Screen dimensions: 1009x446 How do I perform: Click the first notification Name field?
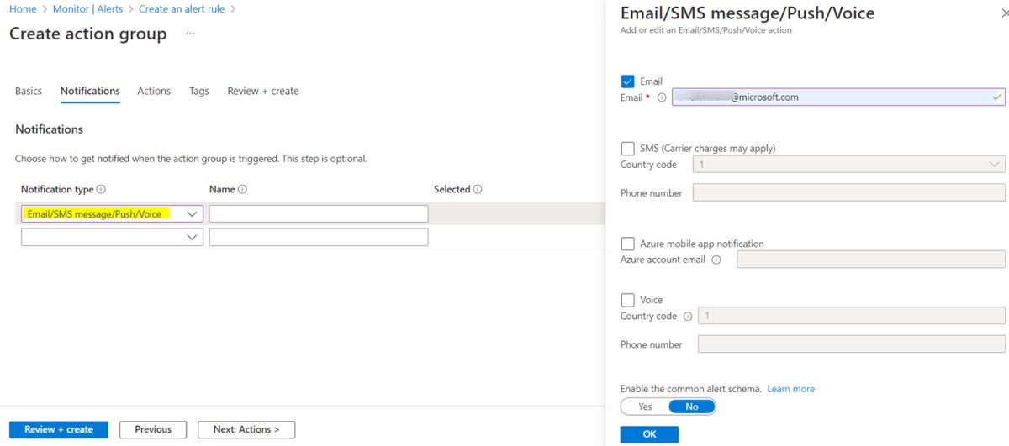pyautogui.click(x=318, y=214)
